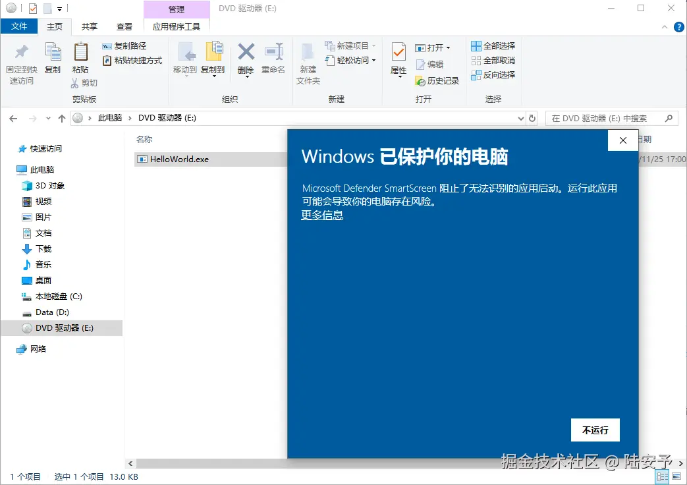Click the 更多信息 link in SmartScreen dialog

[322, 215]
